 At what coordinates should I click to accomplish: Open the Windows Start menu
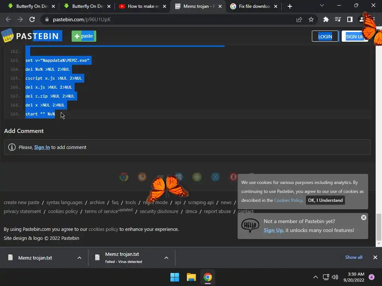coord(175,277)
